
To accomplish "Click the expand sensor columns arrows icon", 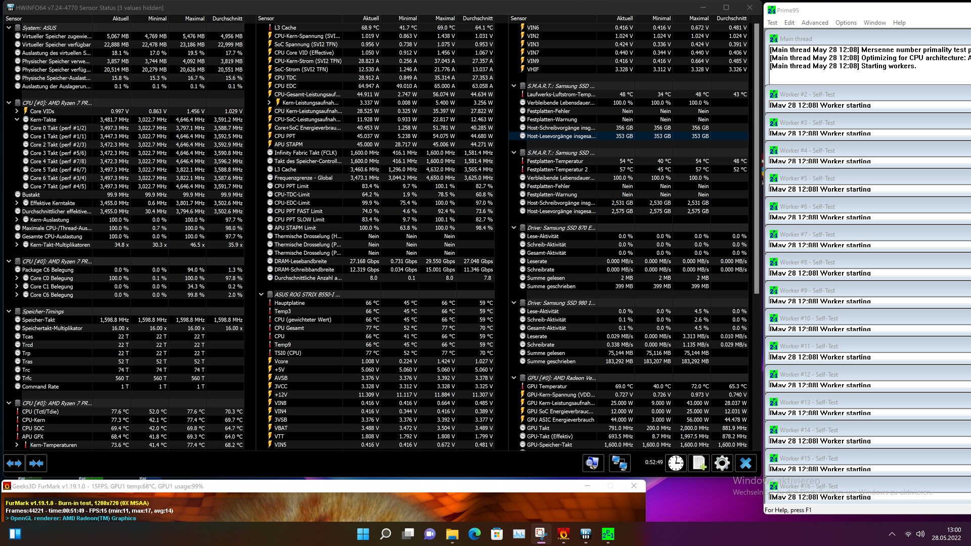I will pyautogui.click(x=14, y=463).
